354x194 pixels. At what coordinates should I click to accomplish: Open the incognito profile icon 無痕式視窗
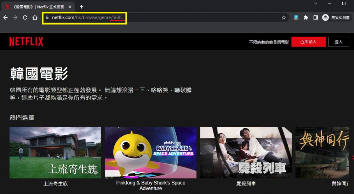coord(336,18)
